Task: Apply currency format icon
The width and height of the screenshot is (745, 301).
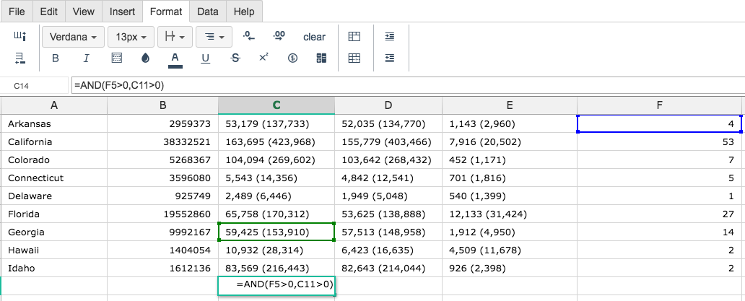Action: [292, 58]
